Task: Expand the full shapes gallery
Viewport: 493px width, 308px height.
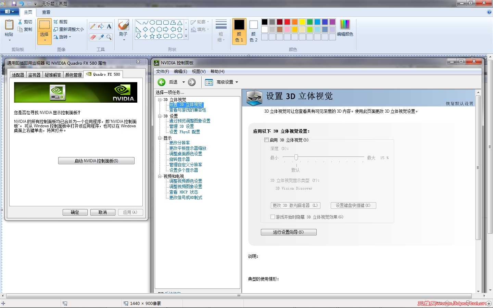Action: point(186,36)
